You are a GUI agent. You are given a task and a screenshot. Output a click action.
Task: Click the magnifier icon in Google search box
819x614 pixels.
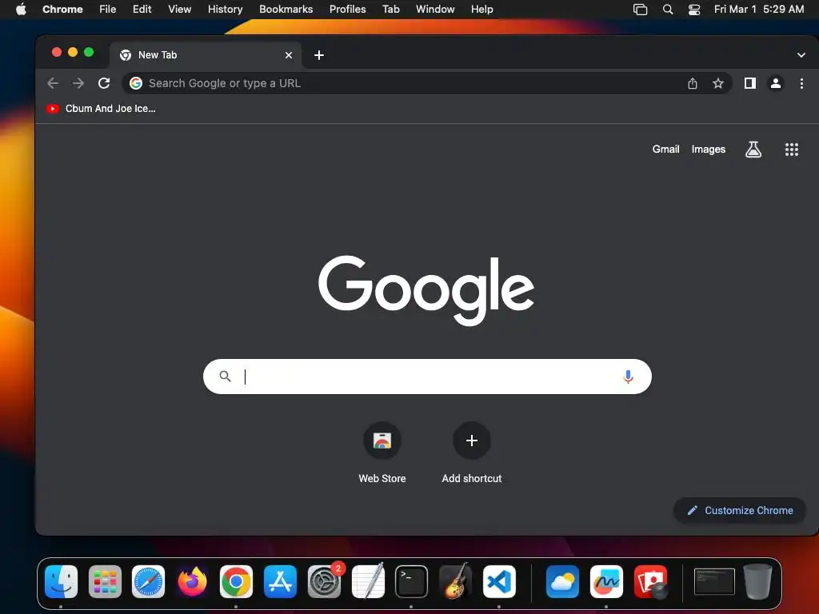coord(225,376)
